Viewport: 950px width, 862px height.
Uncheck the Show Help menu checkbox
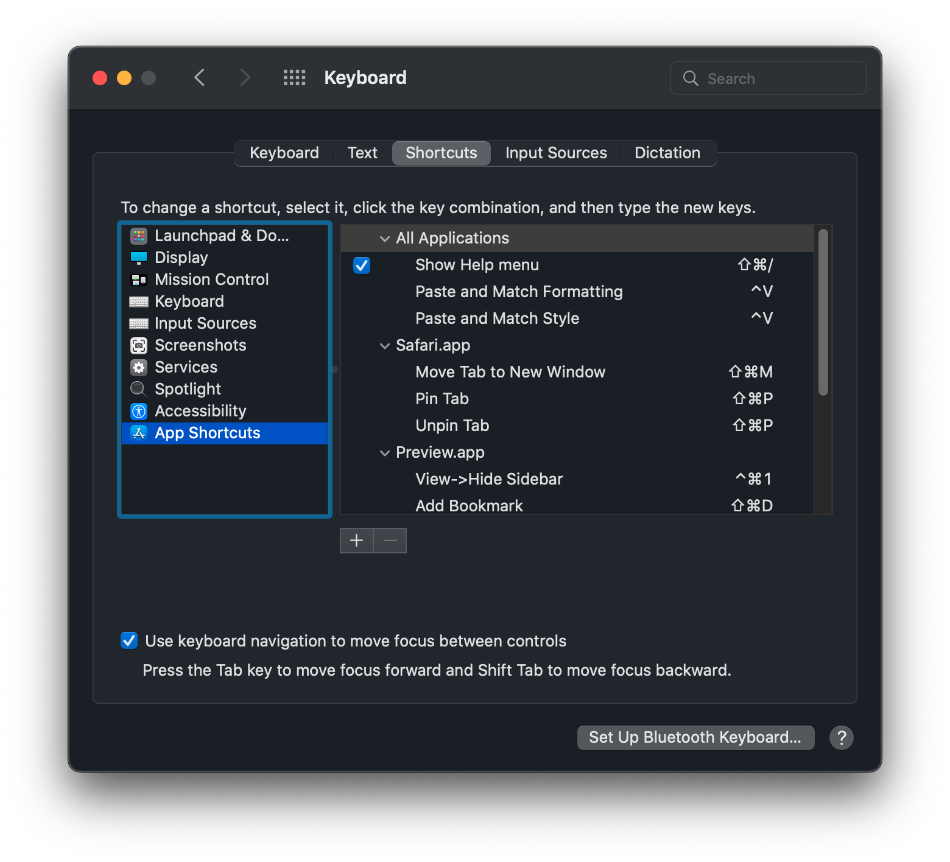coord(362,265)
